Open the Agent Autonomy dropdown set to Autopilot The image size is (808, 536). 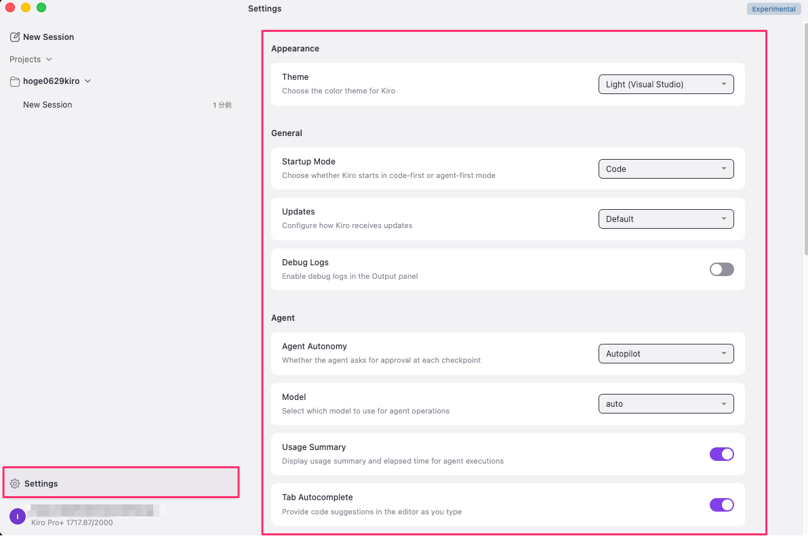point(666,354)
